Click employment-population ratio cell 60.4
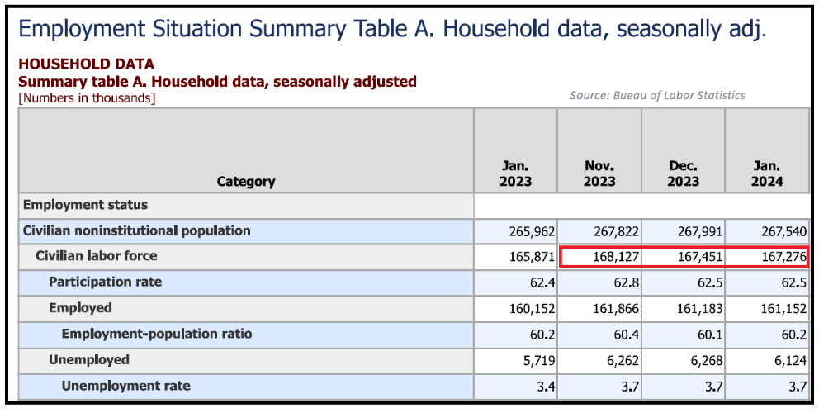 coord(627,335)
